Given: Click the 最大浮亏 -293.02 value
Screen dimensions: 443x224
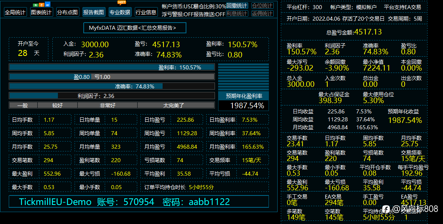Looking at the screenshot, I should 300,68.
